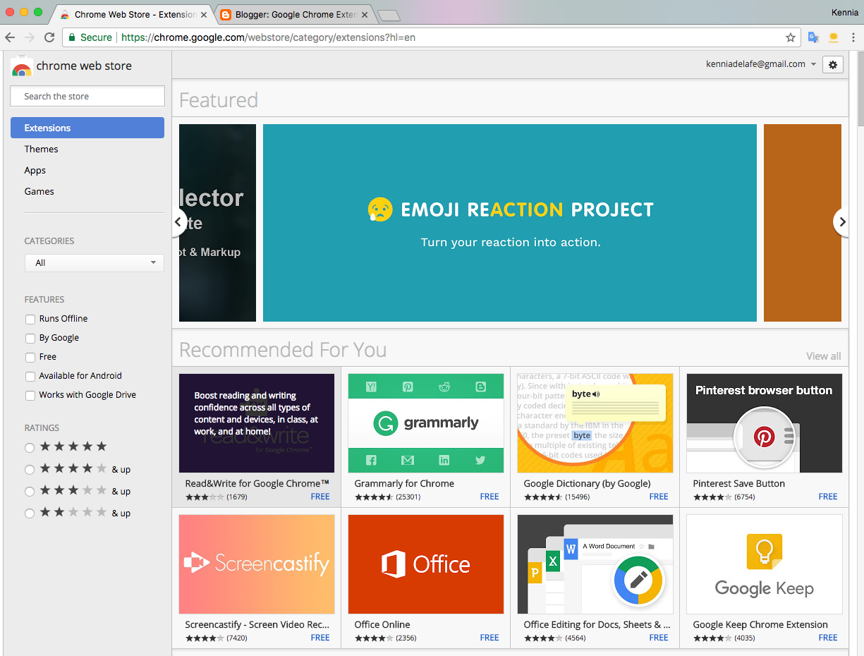Close the Blogger tab

365,15
